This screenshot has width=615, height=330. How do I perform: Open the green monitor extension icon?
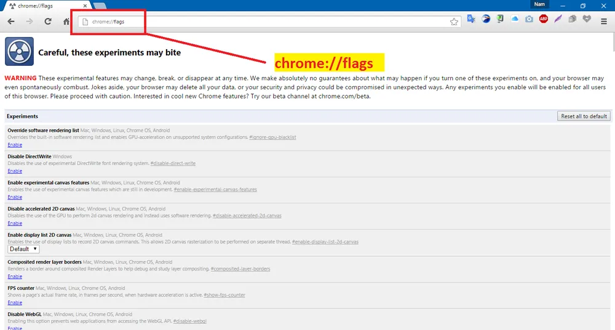[x=500, y=19]
